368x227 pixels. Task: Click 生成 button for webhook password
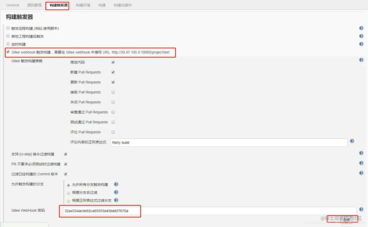coord(346,219)
